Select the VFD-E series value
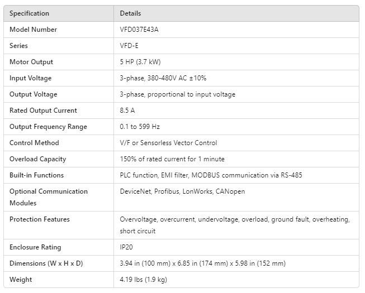 pyautogui.click(x=129, y=46)
